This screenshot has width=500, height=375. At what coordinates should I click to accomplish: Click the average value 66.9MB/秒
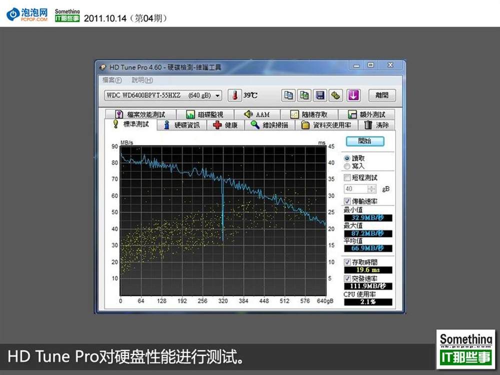(368, 248)
